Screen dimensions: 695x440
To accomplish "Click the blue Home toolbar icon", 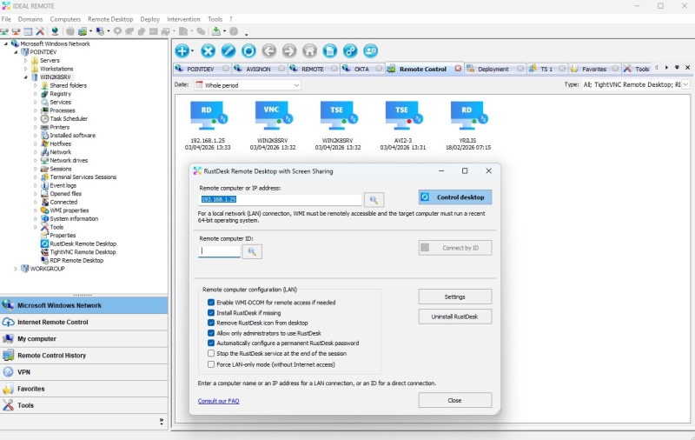I will coord(309,51).
